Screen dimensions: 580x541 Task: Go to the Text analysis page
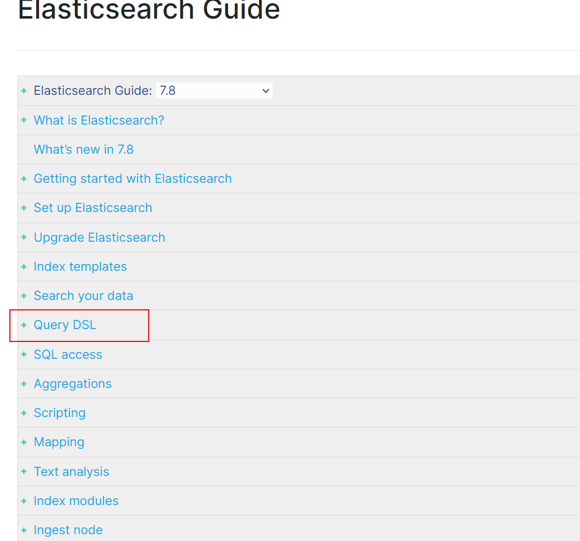(x=71, y=472)
